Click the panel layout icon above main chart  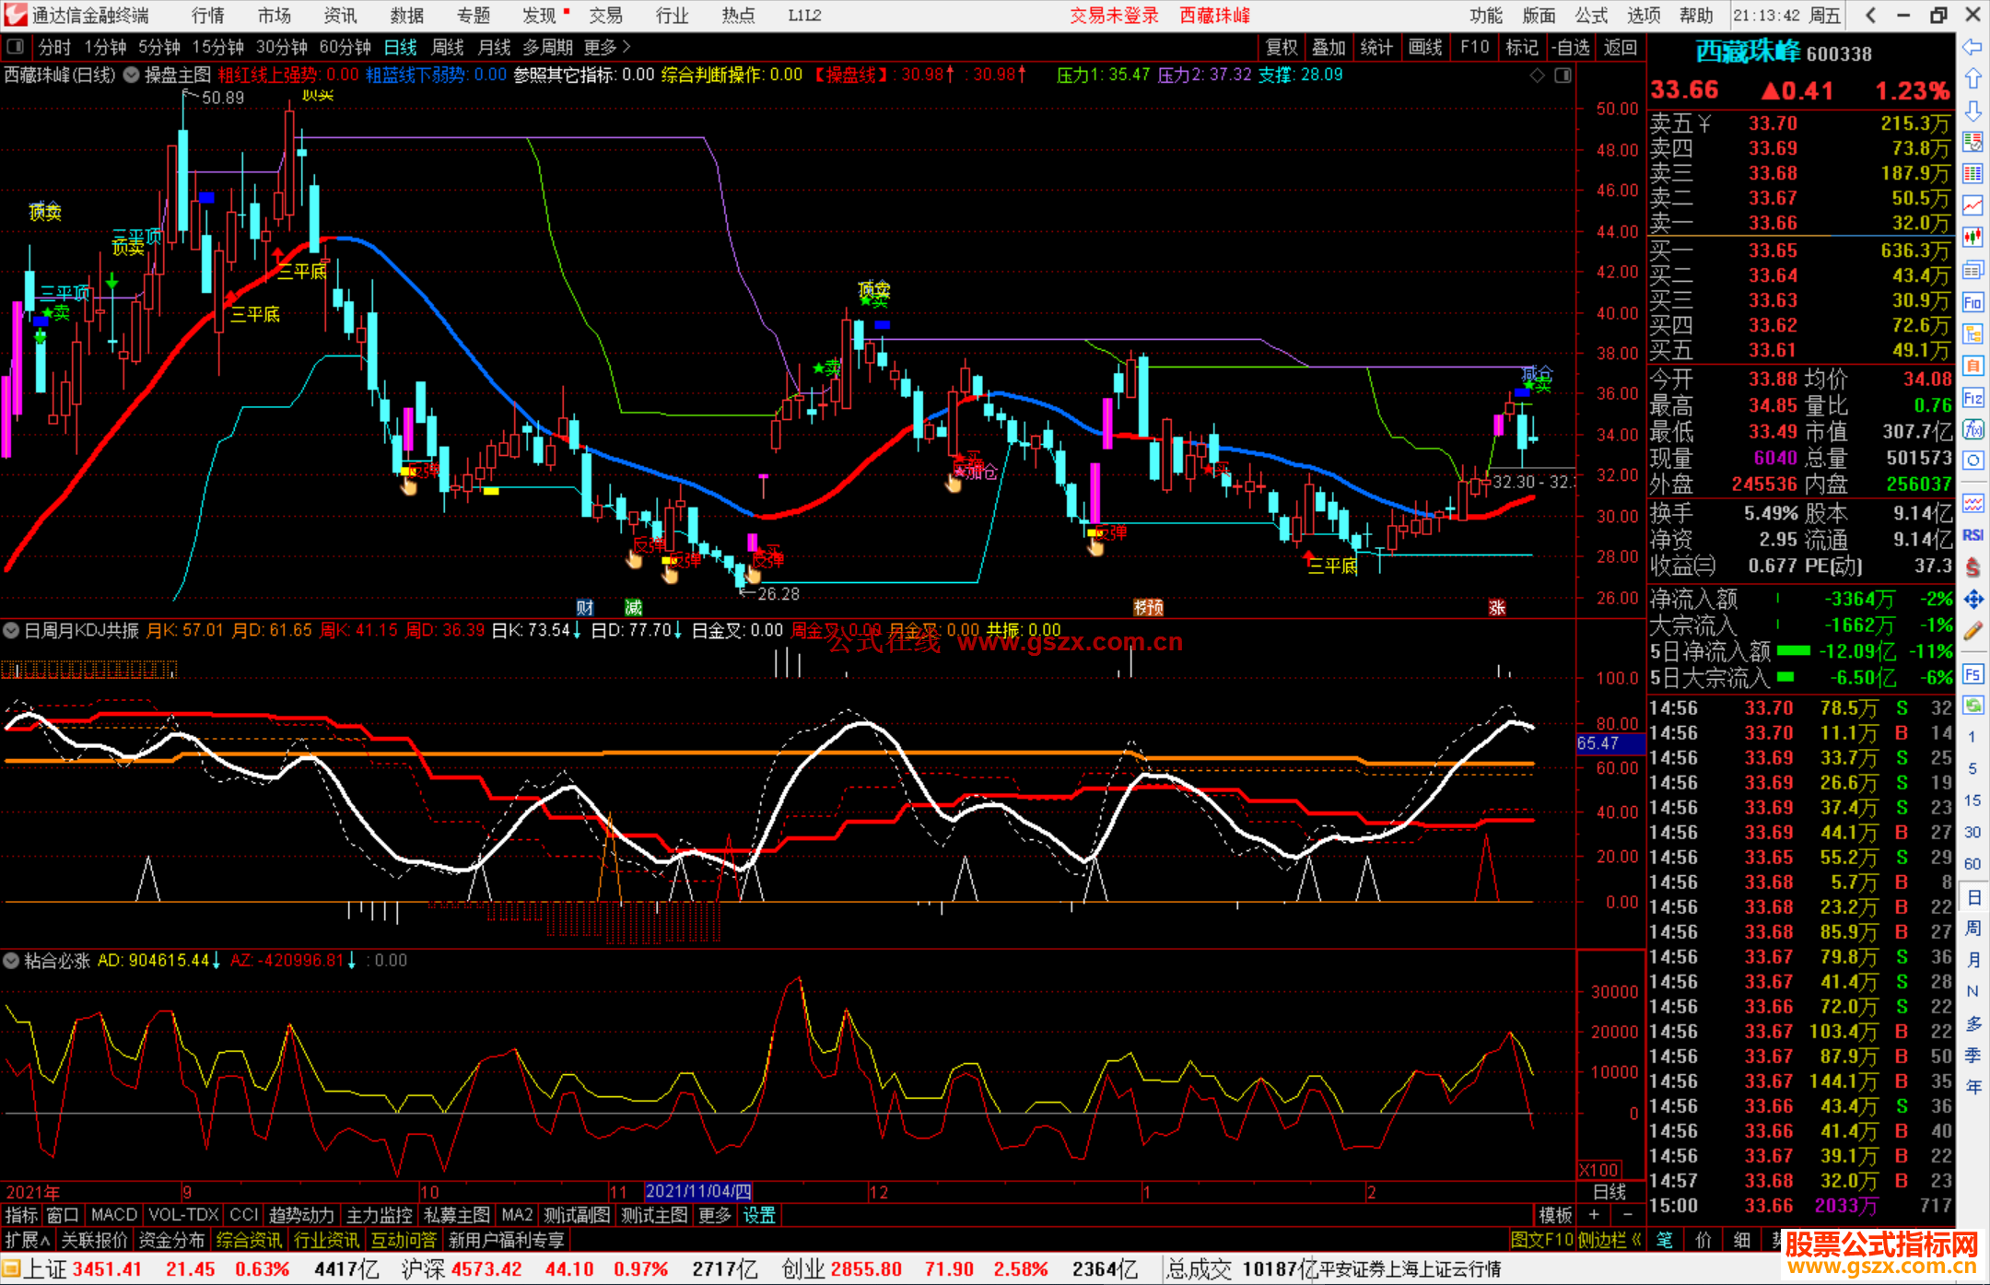(x=1563, y=76)
